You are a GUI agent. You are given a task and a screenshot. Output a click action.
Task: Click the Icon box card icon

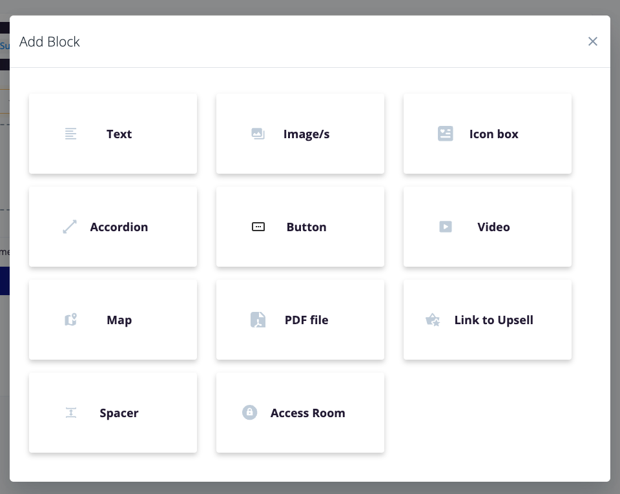(445, 134)
